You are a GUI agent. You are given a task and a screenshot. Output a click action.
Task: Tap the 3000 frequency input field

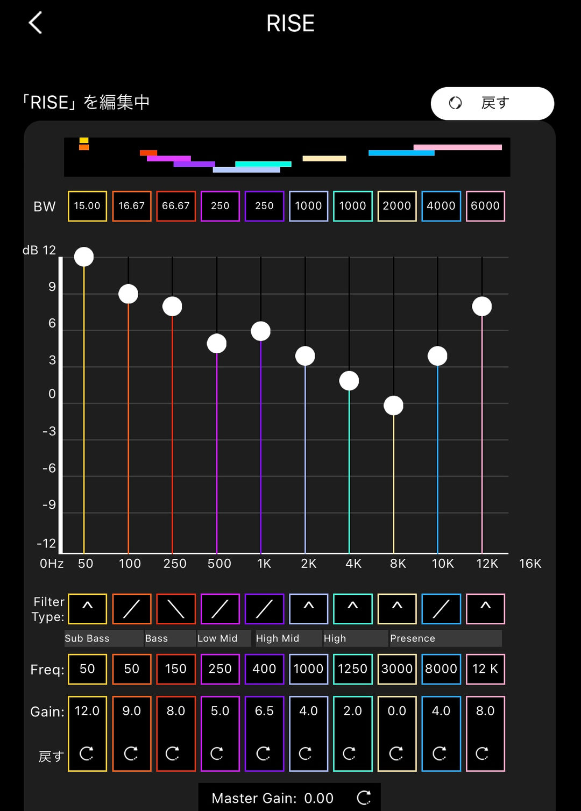pyautogui.click(x=397, y=669)
